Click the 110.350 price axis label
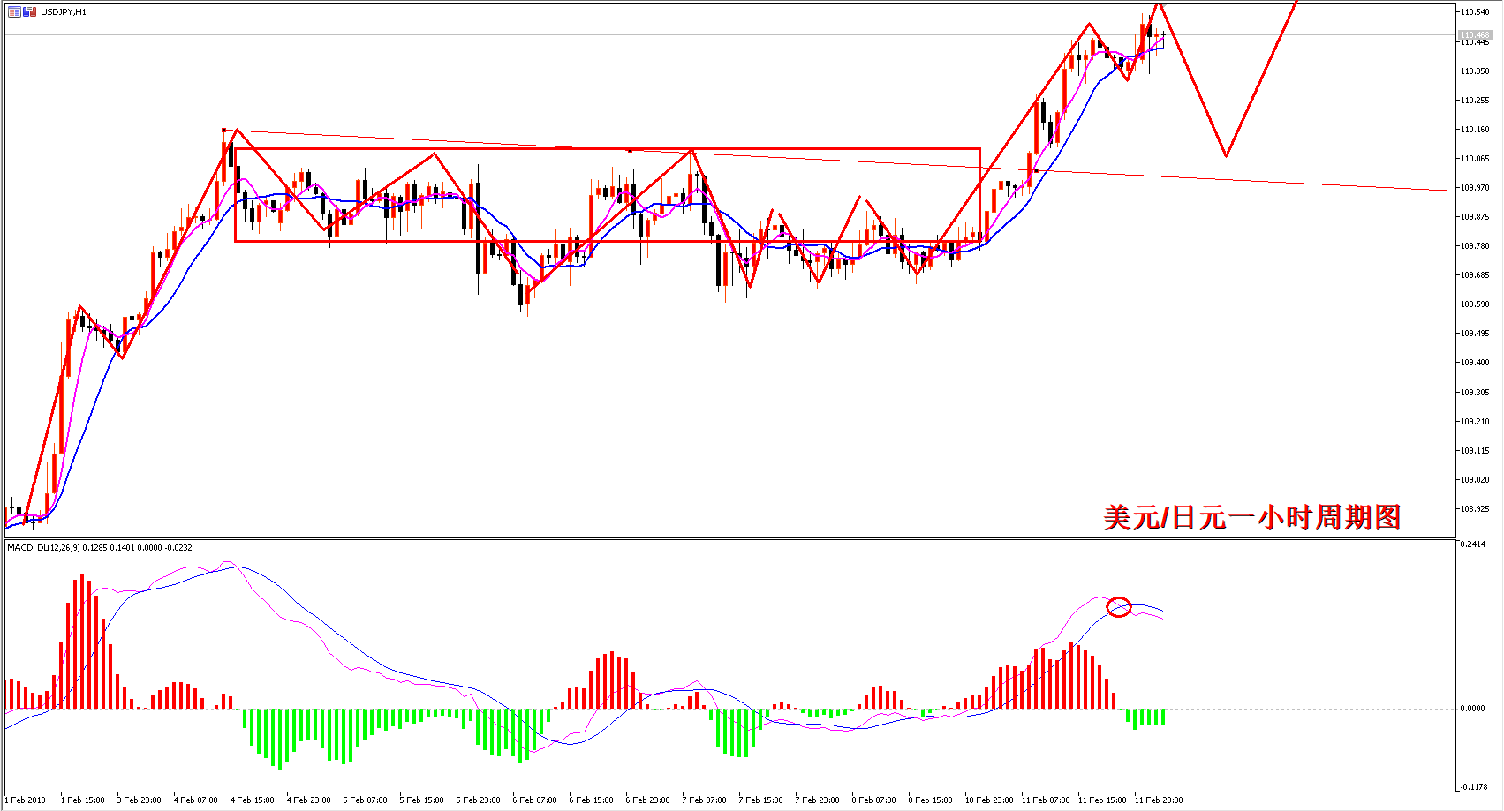Screen dimensions: 1504x811 (1475, 71)
